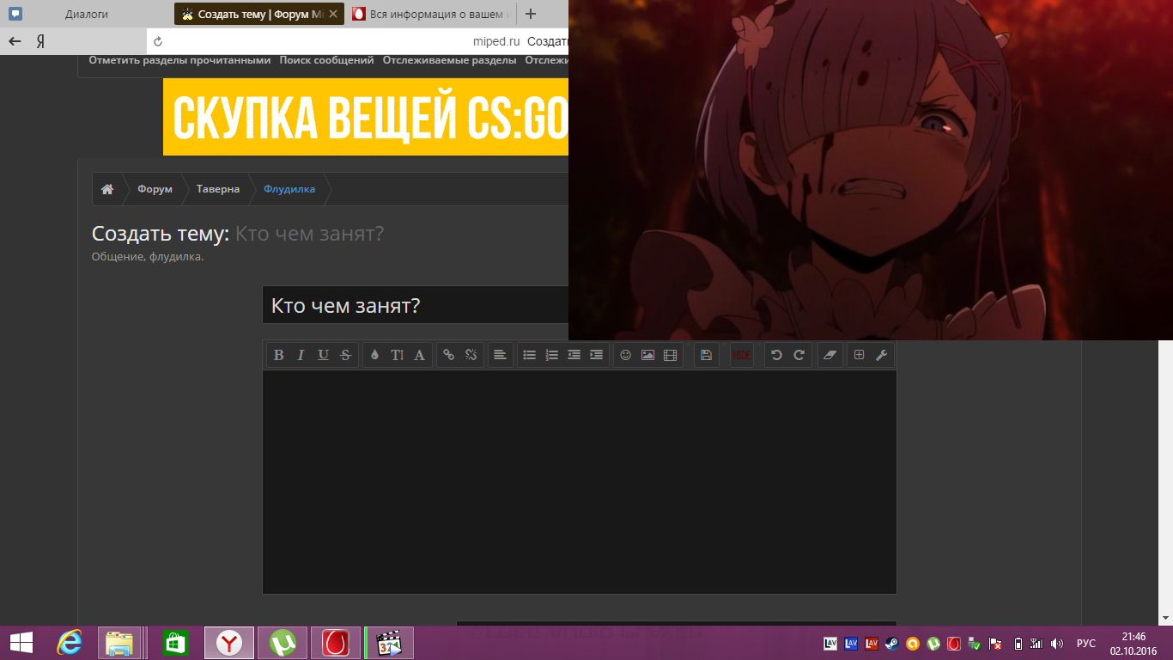The height and width of the screenshot is (660, 1173).
Task: Open the СКУПКА ВЕЩЕЙ CS:GO banner
Action: point(366,118)
